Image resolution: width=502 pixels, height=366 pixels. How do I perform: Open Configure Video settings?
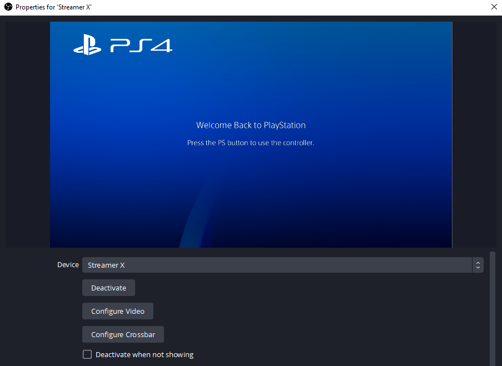click(118, 311)
